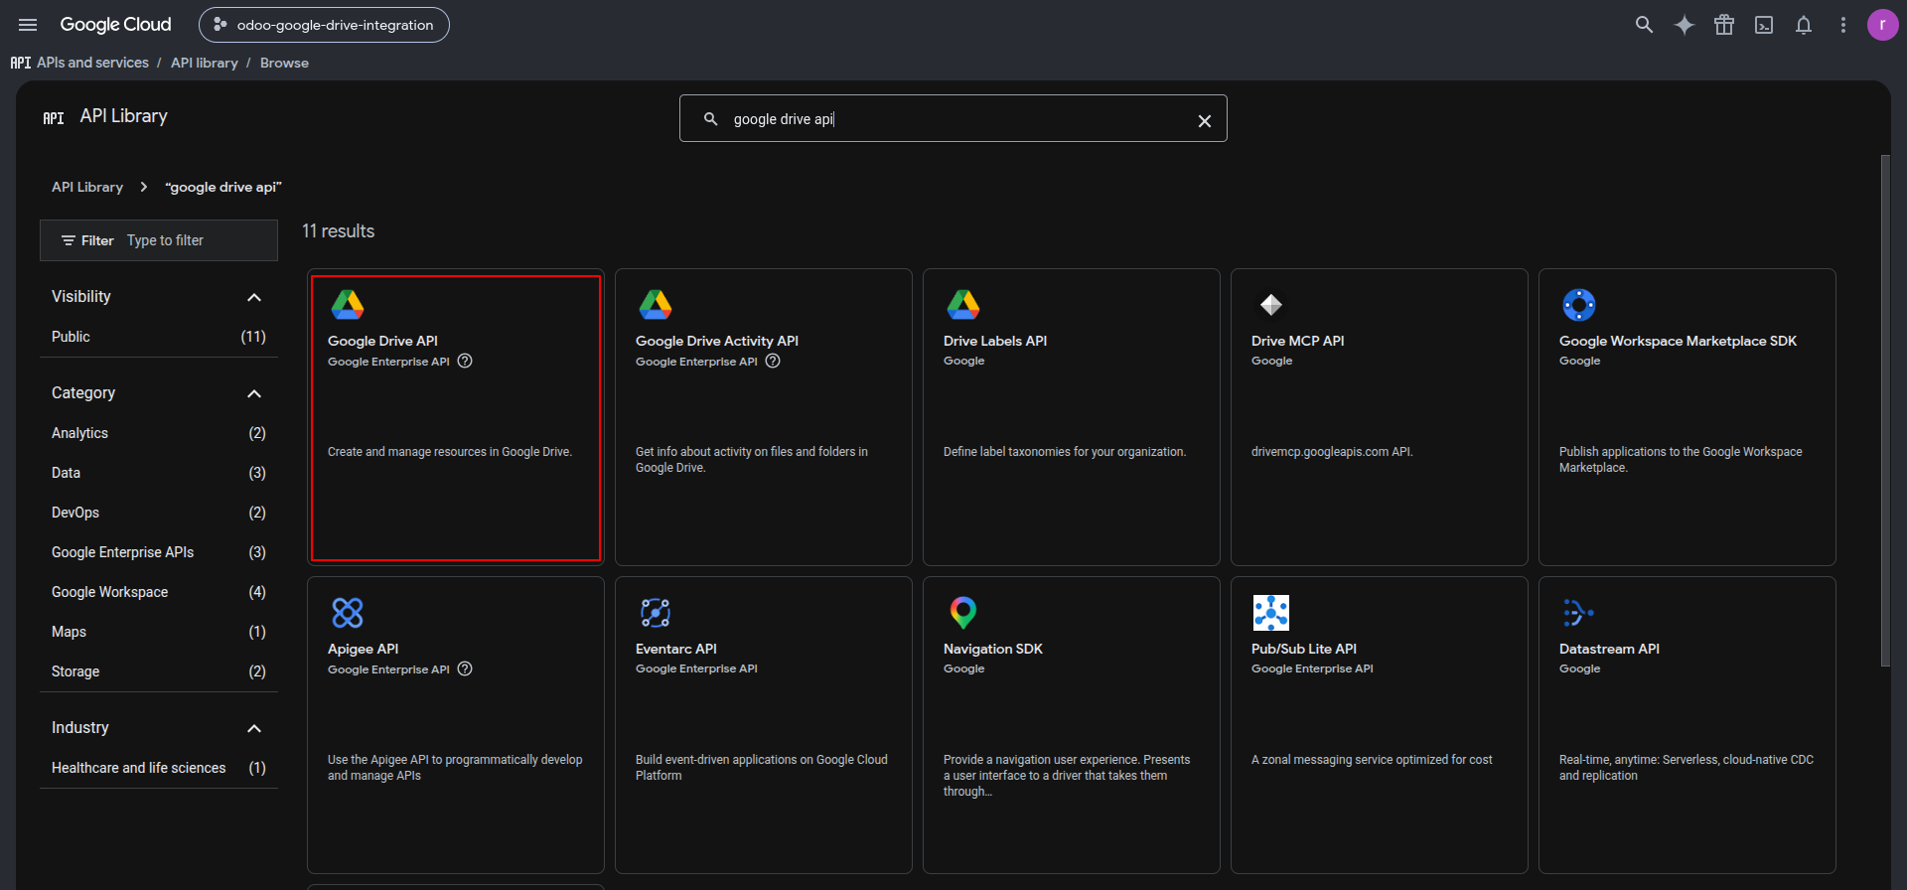Screen dimensions: 1907x890
Task: Open Drive Labels API title
Action: click(x=995, y=341)
